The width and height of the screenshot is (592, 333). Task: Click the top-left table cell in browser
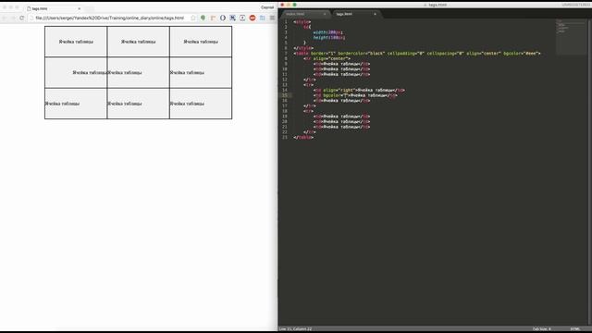76,42
